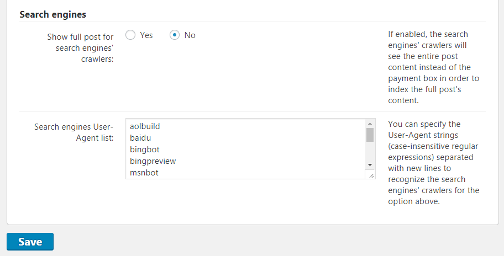This screenshot has width=504, height=256.
Task: Click the "Yes" option label text
Action: [146, 35]
